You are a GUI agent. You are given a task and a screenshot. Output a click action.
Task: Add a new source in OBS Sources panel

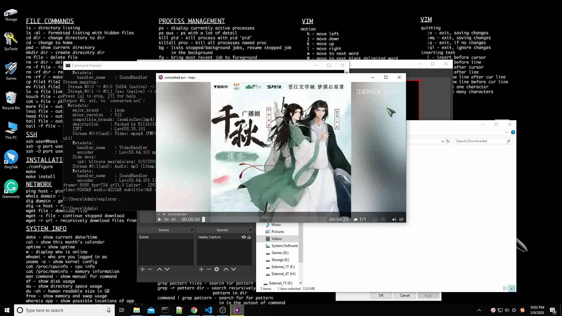click(x=201, y=269)
